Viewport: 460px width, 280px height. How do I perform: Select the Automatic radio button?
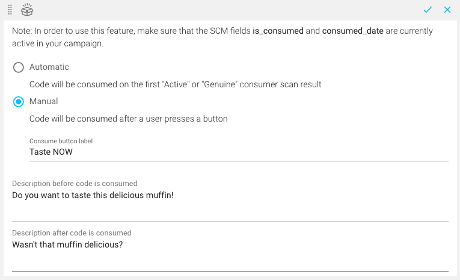(19, 67)
